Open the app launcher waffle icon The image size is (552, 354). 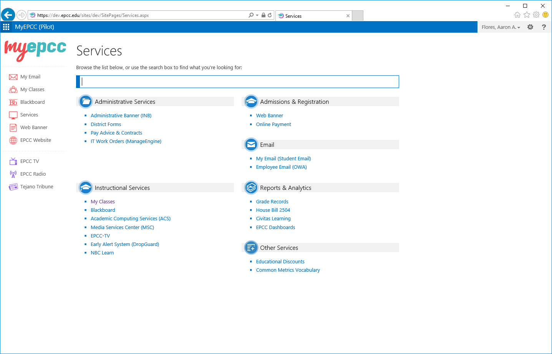click(6, 27)
